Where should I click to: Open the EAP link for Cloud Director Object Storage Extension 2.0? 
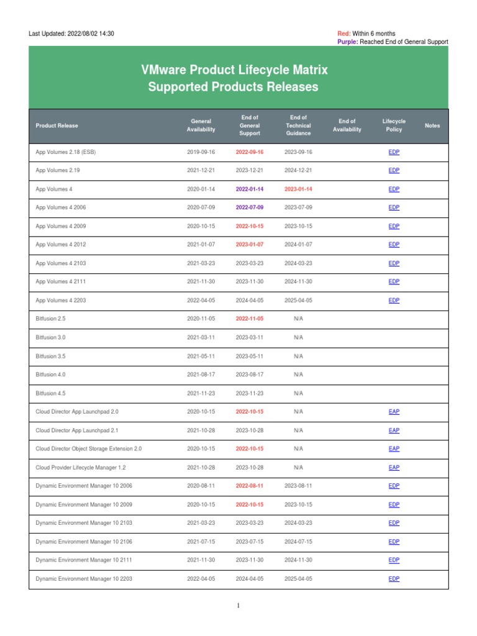(394, 449)
